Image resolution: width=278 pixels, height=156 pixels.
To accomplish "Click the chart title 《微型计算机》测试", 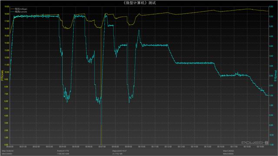I will [x=139, y=3].
